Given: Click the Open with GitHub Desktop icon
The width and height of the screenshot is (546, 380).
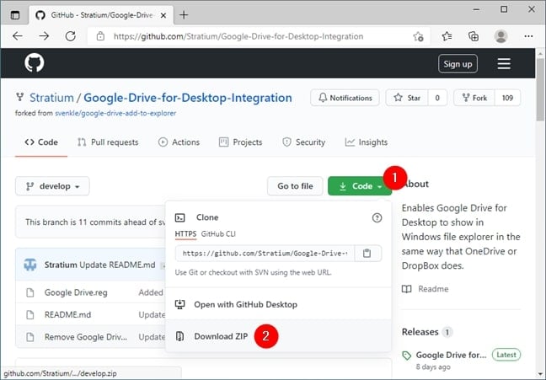Looking at the screenshot, I should 179,304.
